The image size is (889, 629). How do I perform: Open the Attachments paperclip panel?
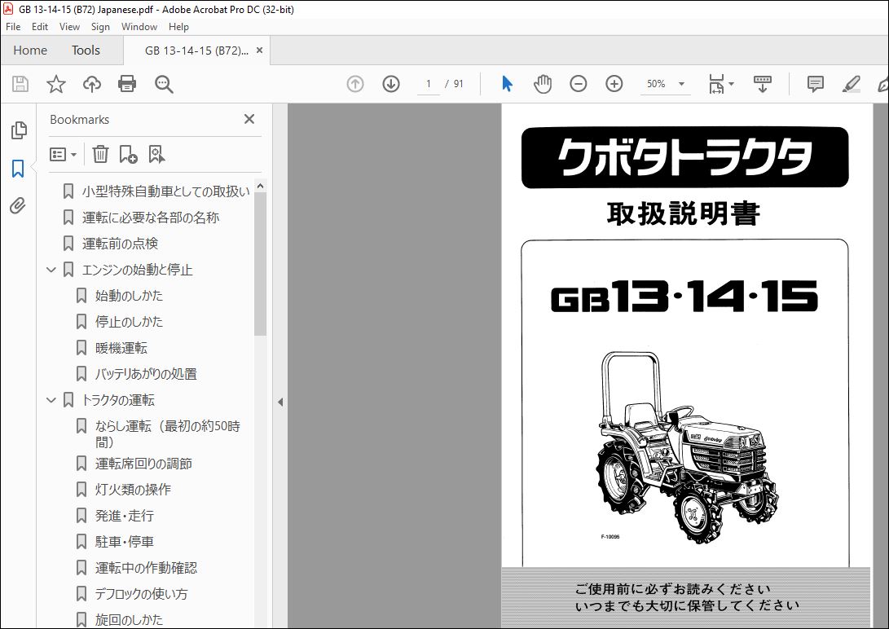pyautogui.click(x=18, y=205)
